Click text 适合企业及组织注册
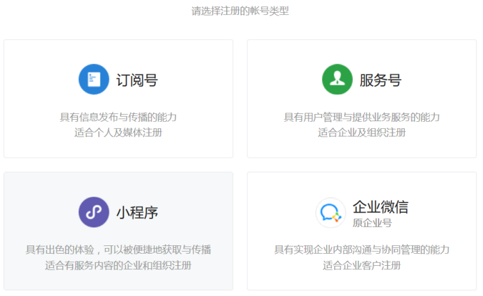The width and height of the screenshot is (483, 296). [x=362, y=133]
